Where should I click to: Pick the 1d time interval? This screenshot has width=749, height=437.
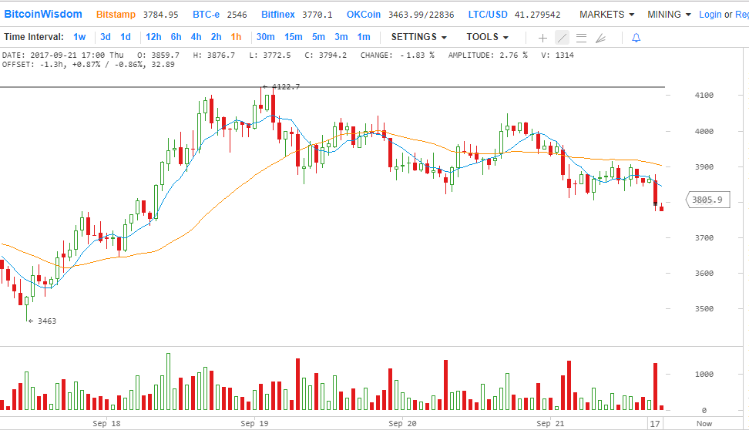(x=125, y=37)
